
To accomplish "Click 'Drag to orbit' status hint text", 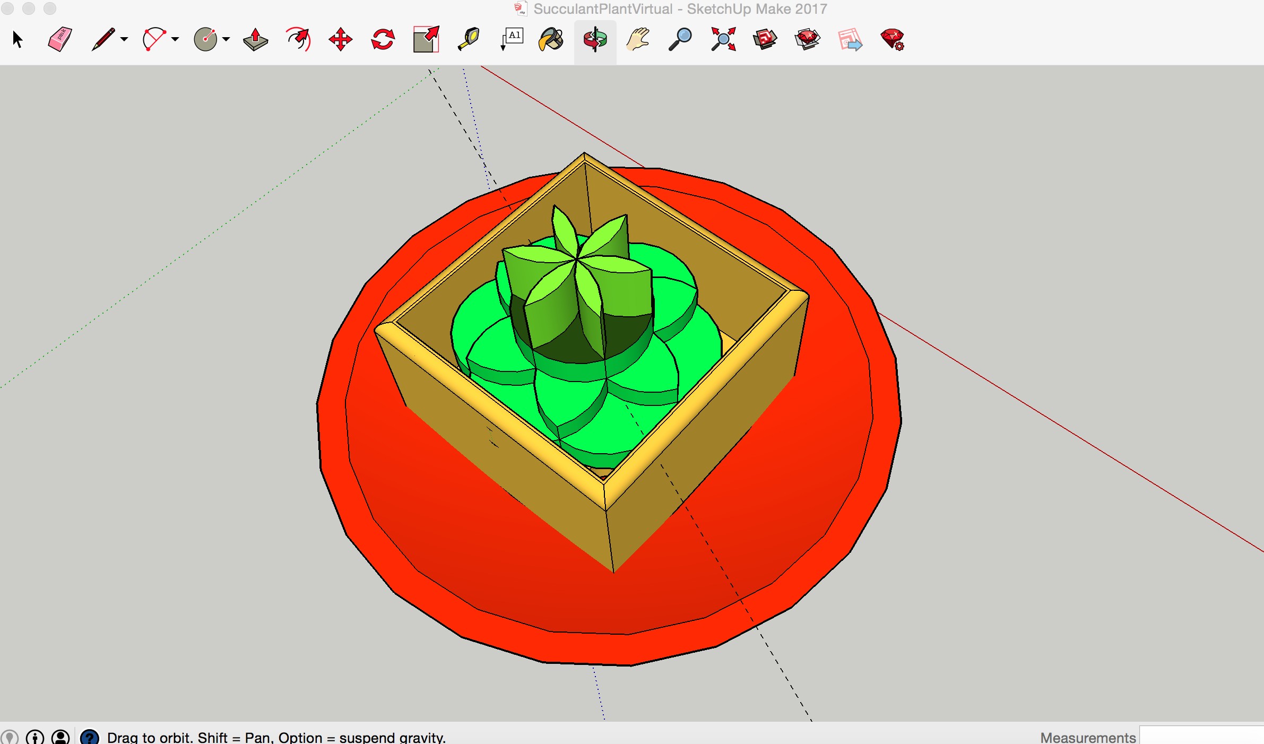I will (x=276, y=737).
